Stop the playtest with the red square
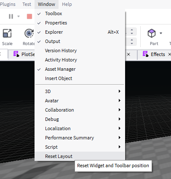The width and height of the screenshot is (171, 179). [29, 16]
